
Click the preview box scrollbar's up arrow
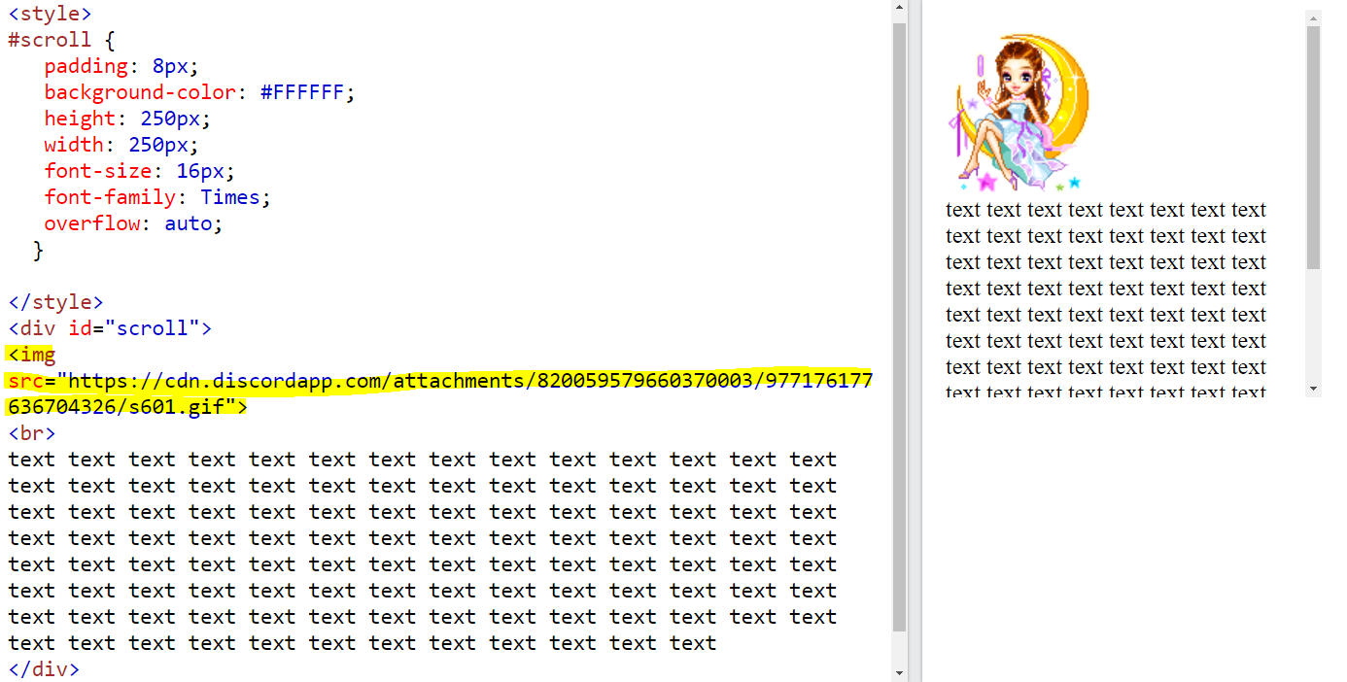[1313, 17]
